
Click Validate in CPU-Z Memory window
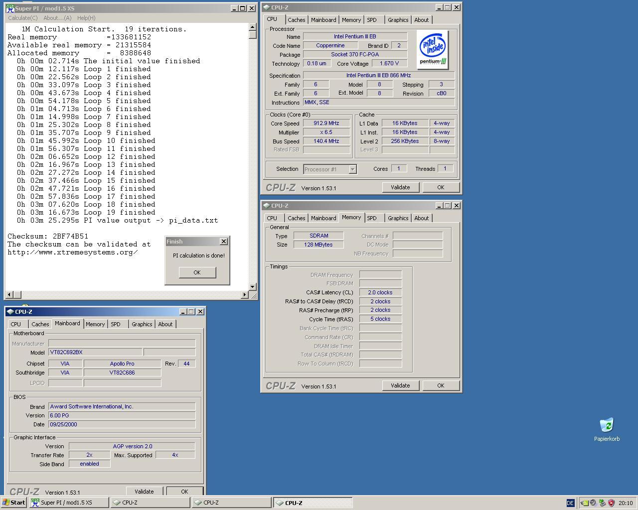click(400, 385)
